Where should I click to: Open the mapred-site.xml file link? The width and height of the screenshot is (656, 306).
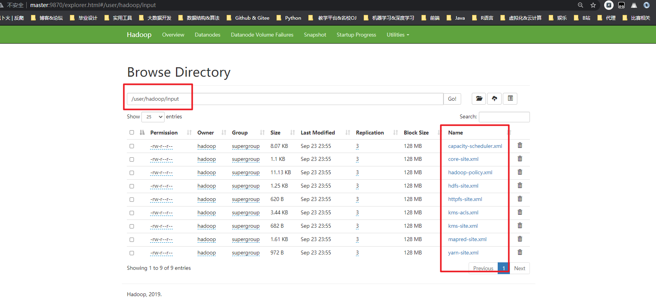[x=467, y=240]
